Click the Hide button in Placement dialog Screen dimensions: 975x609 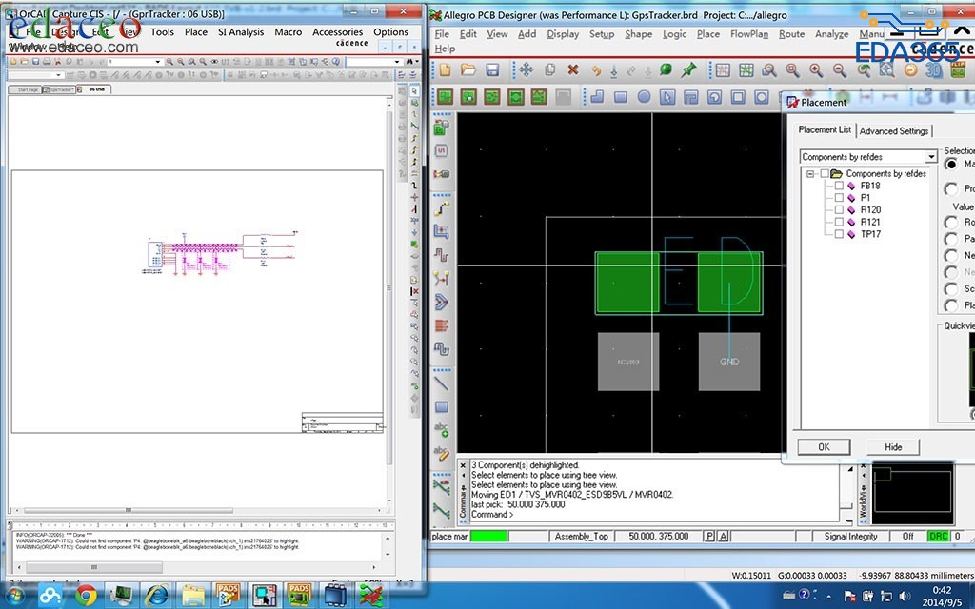point(893,447)
